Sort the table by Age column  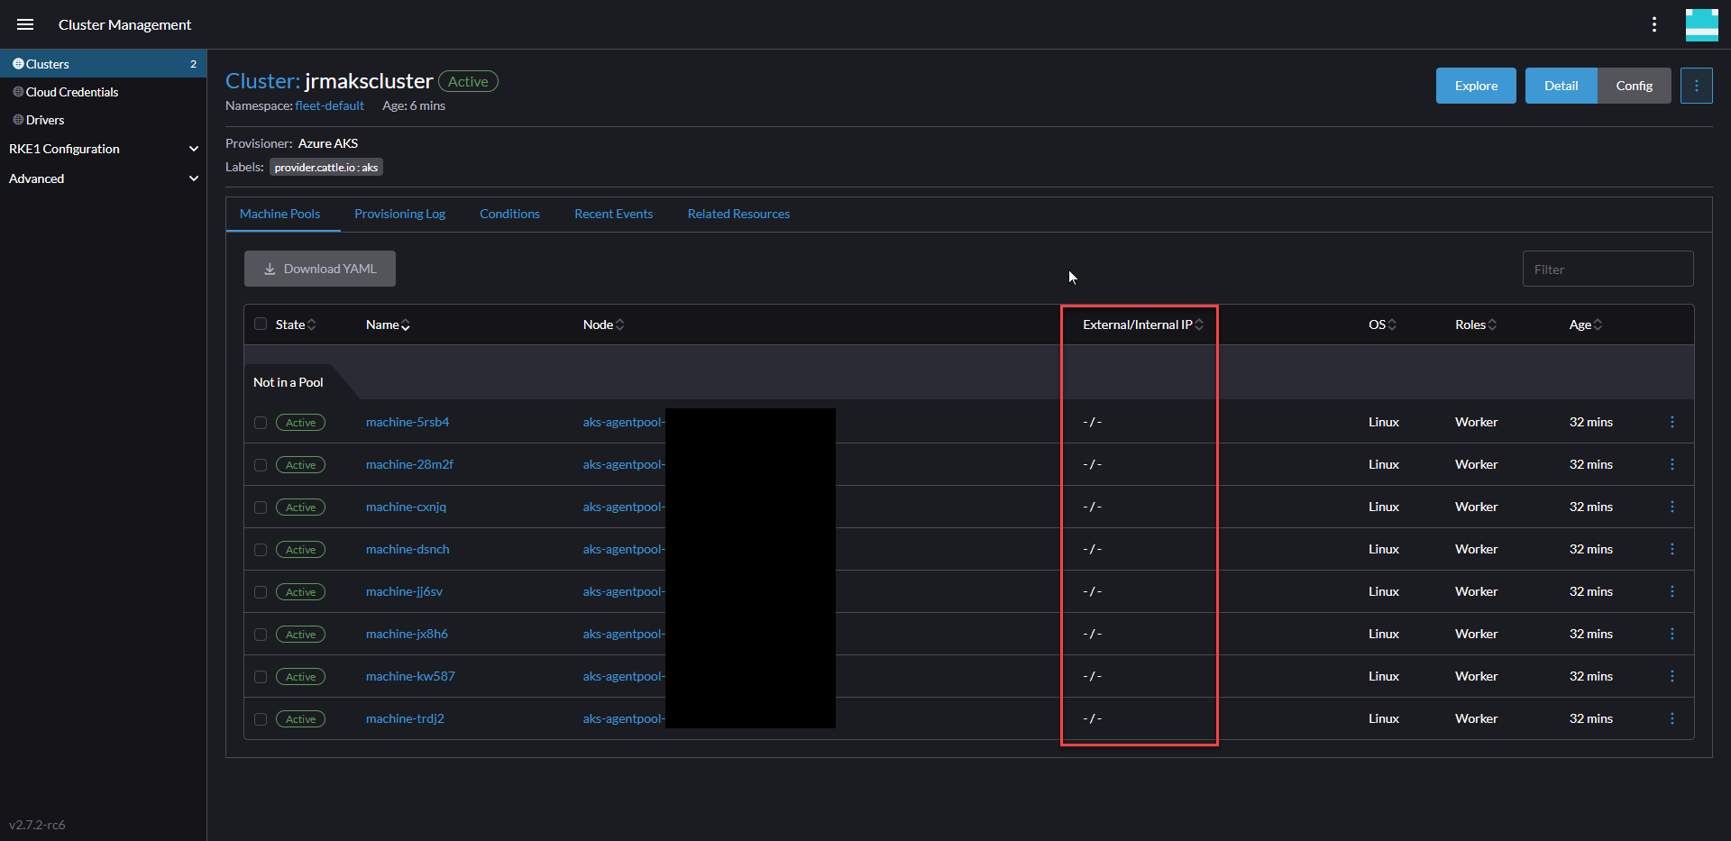1585,324
